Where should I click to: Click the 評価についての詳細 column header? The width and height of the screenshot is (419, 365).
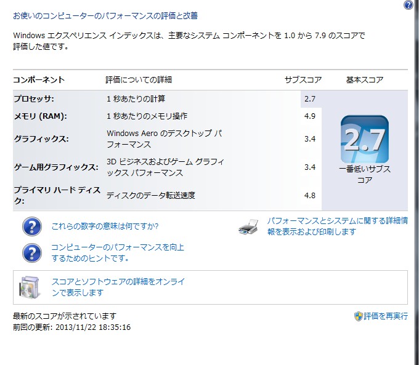139,79
